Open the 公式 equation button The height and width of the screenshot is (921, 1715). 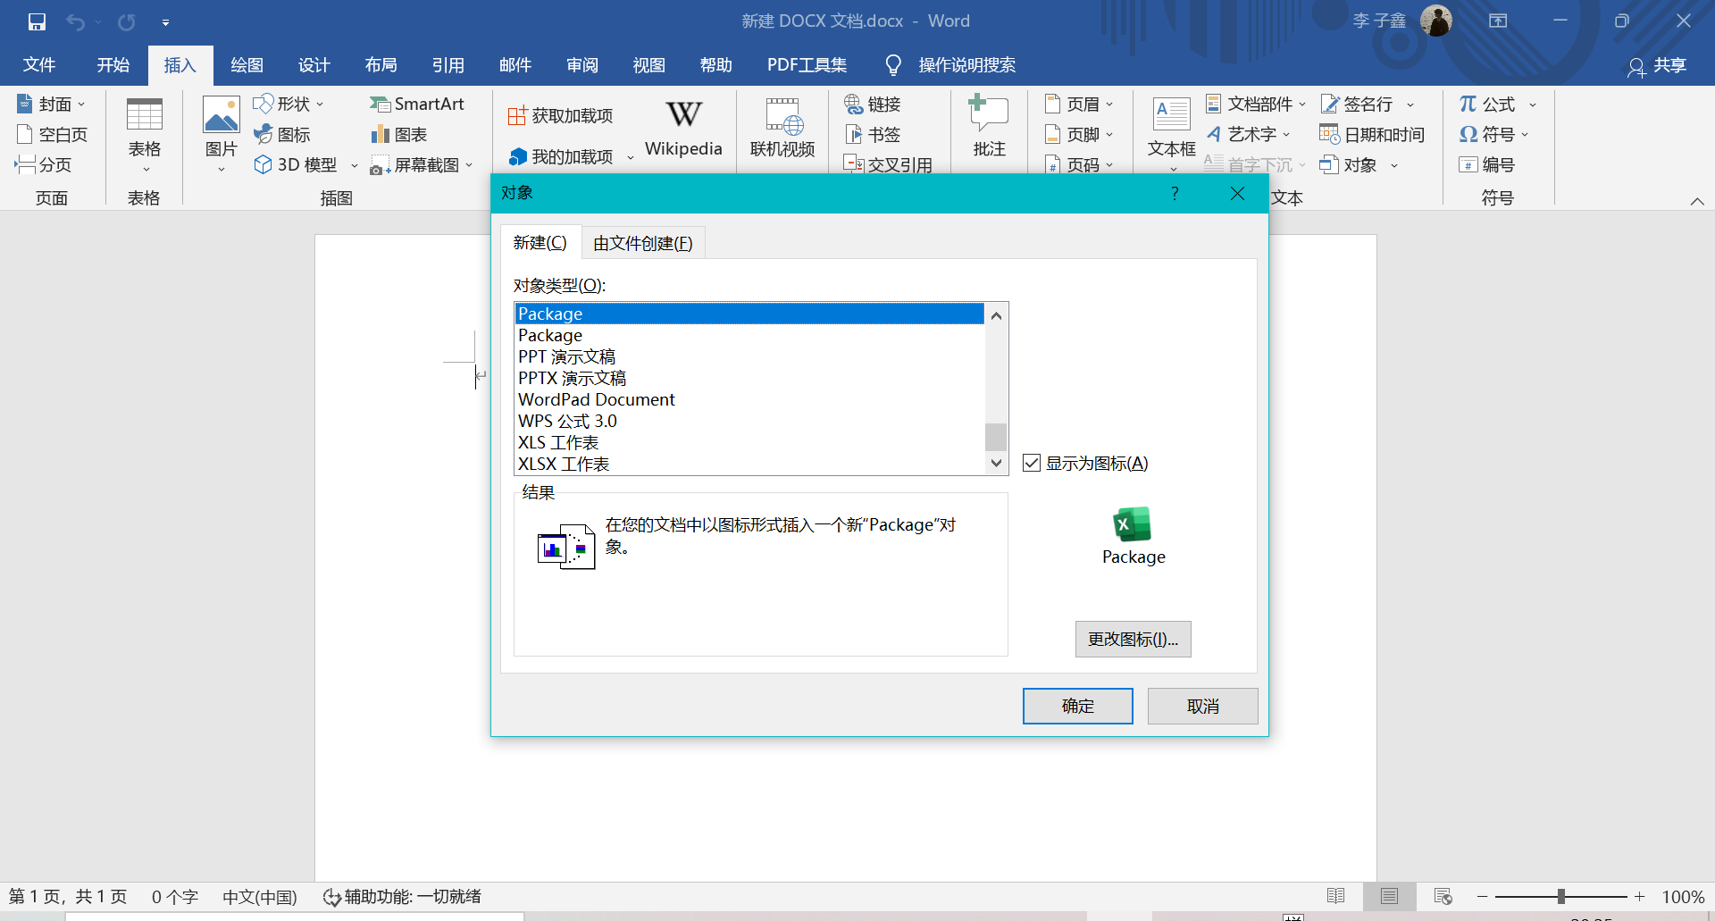[x=1487, y=104]
